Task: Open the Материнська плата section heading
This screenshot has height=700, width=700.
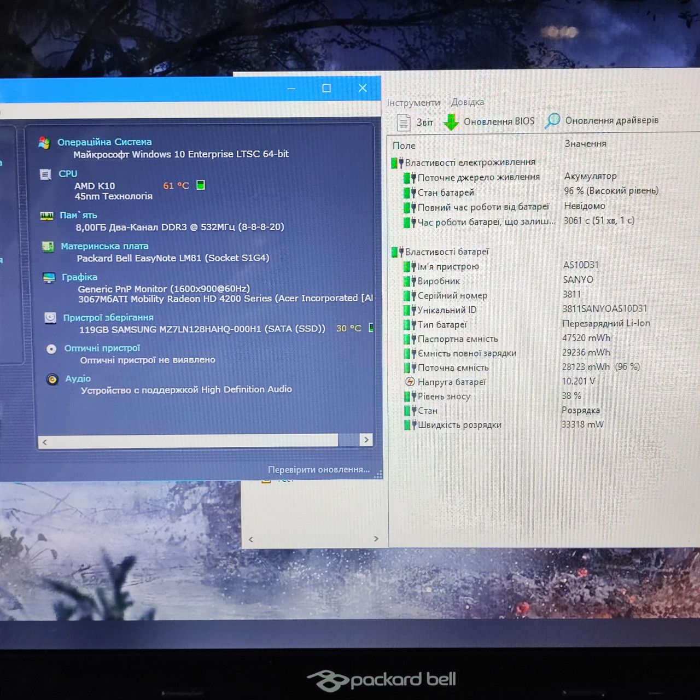Action: click(x=104, y=246)
